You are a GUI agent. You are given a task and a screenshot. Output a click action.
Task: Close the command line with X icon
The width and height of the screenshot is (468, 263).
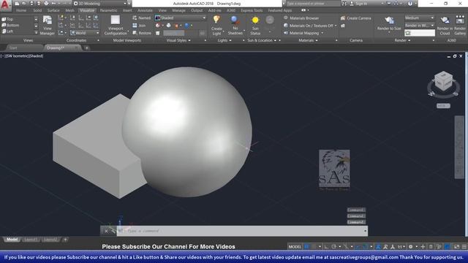point(106,231)
